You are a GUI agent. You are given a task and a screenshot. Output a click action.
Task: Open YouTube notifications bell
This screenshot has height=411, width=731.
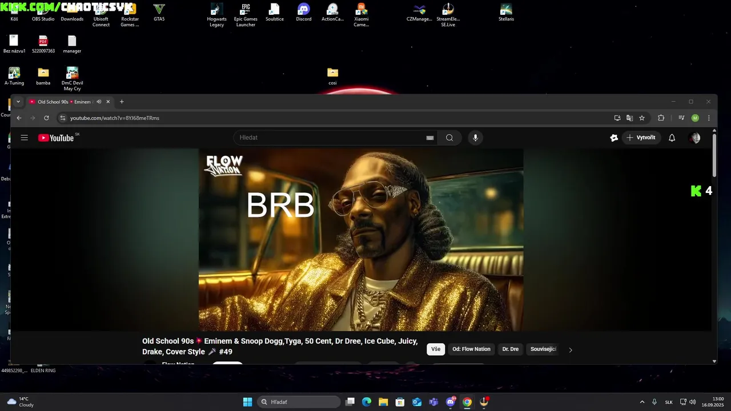[x=672, y=138]
